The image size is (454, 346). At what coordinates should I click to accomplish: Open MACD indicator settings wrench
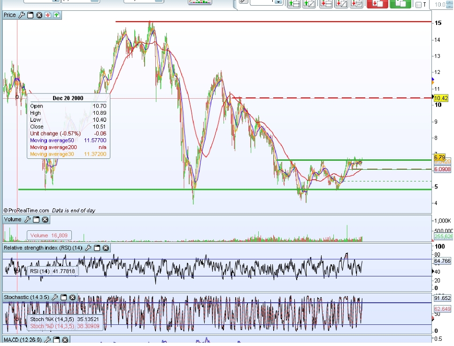click(x=48, y=339)
